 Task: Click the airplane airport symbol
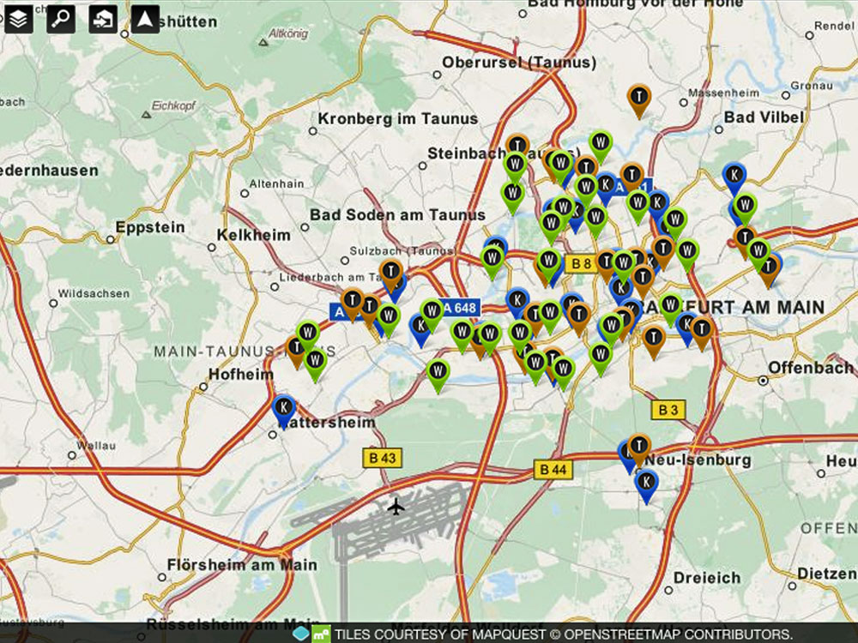[396, 507]
